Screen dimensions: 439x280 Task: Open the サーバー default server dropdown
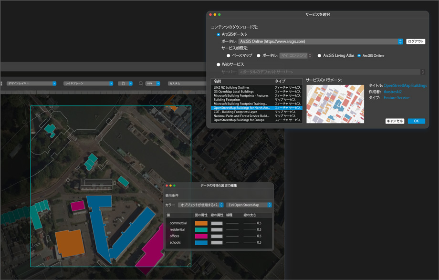332,72
